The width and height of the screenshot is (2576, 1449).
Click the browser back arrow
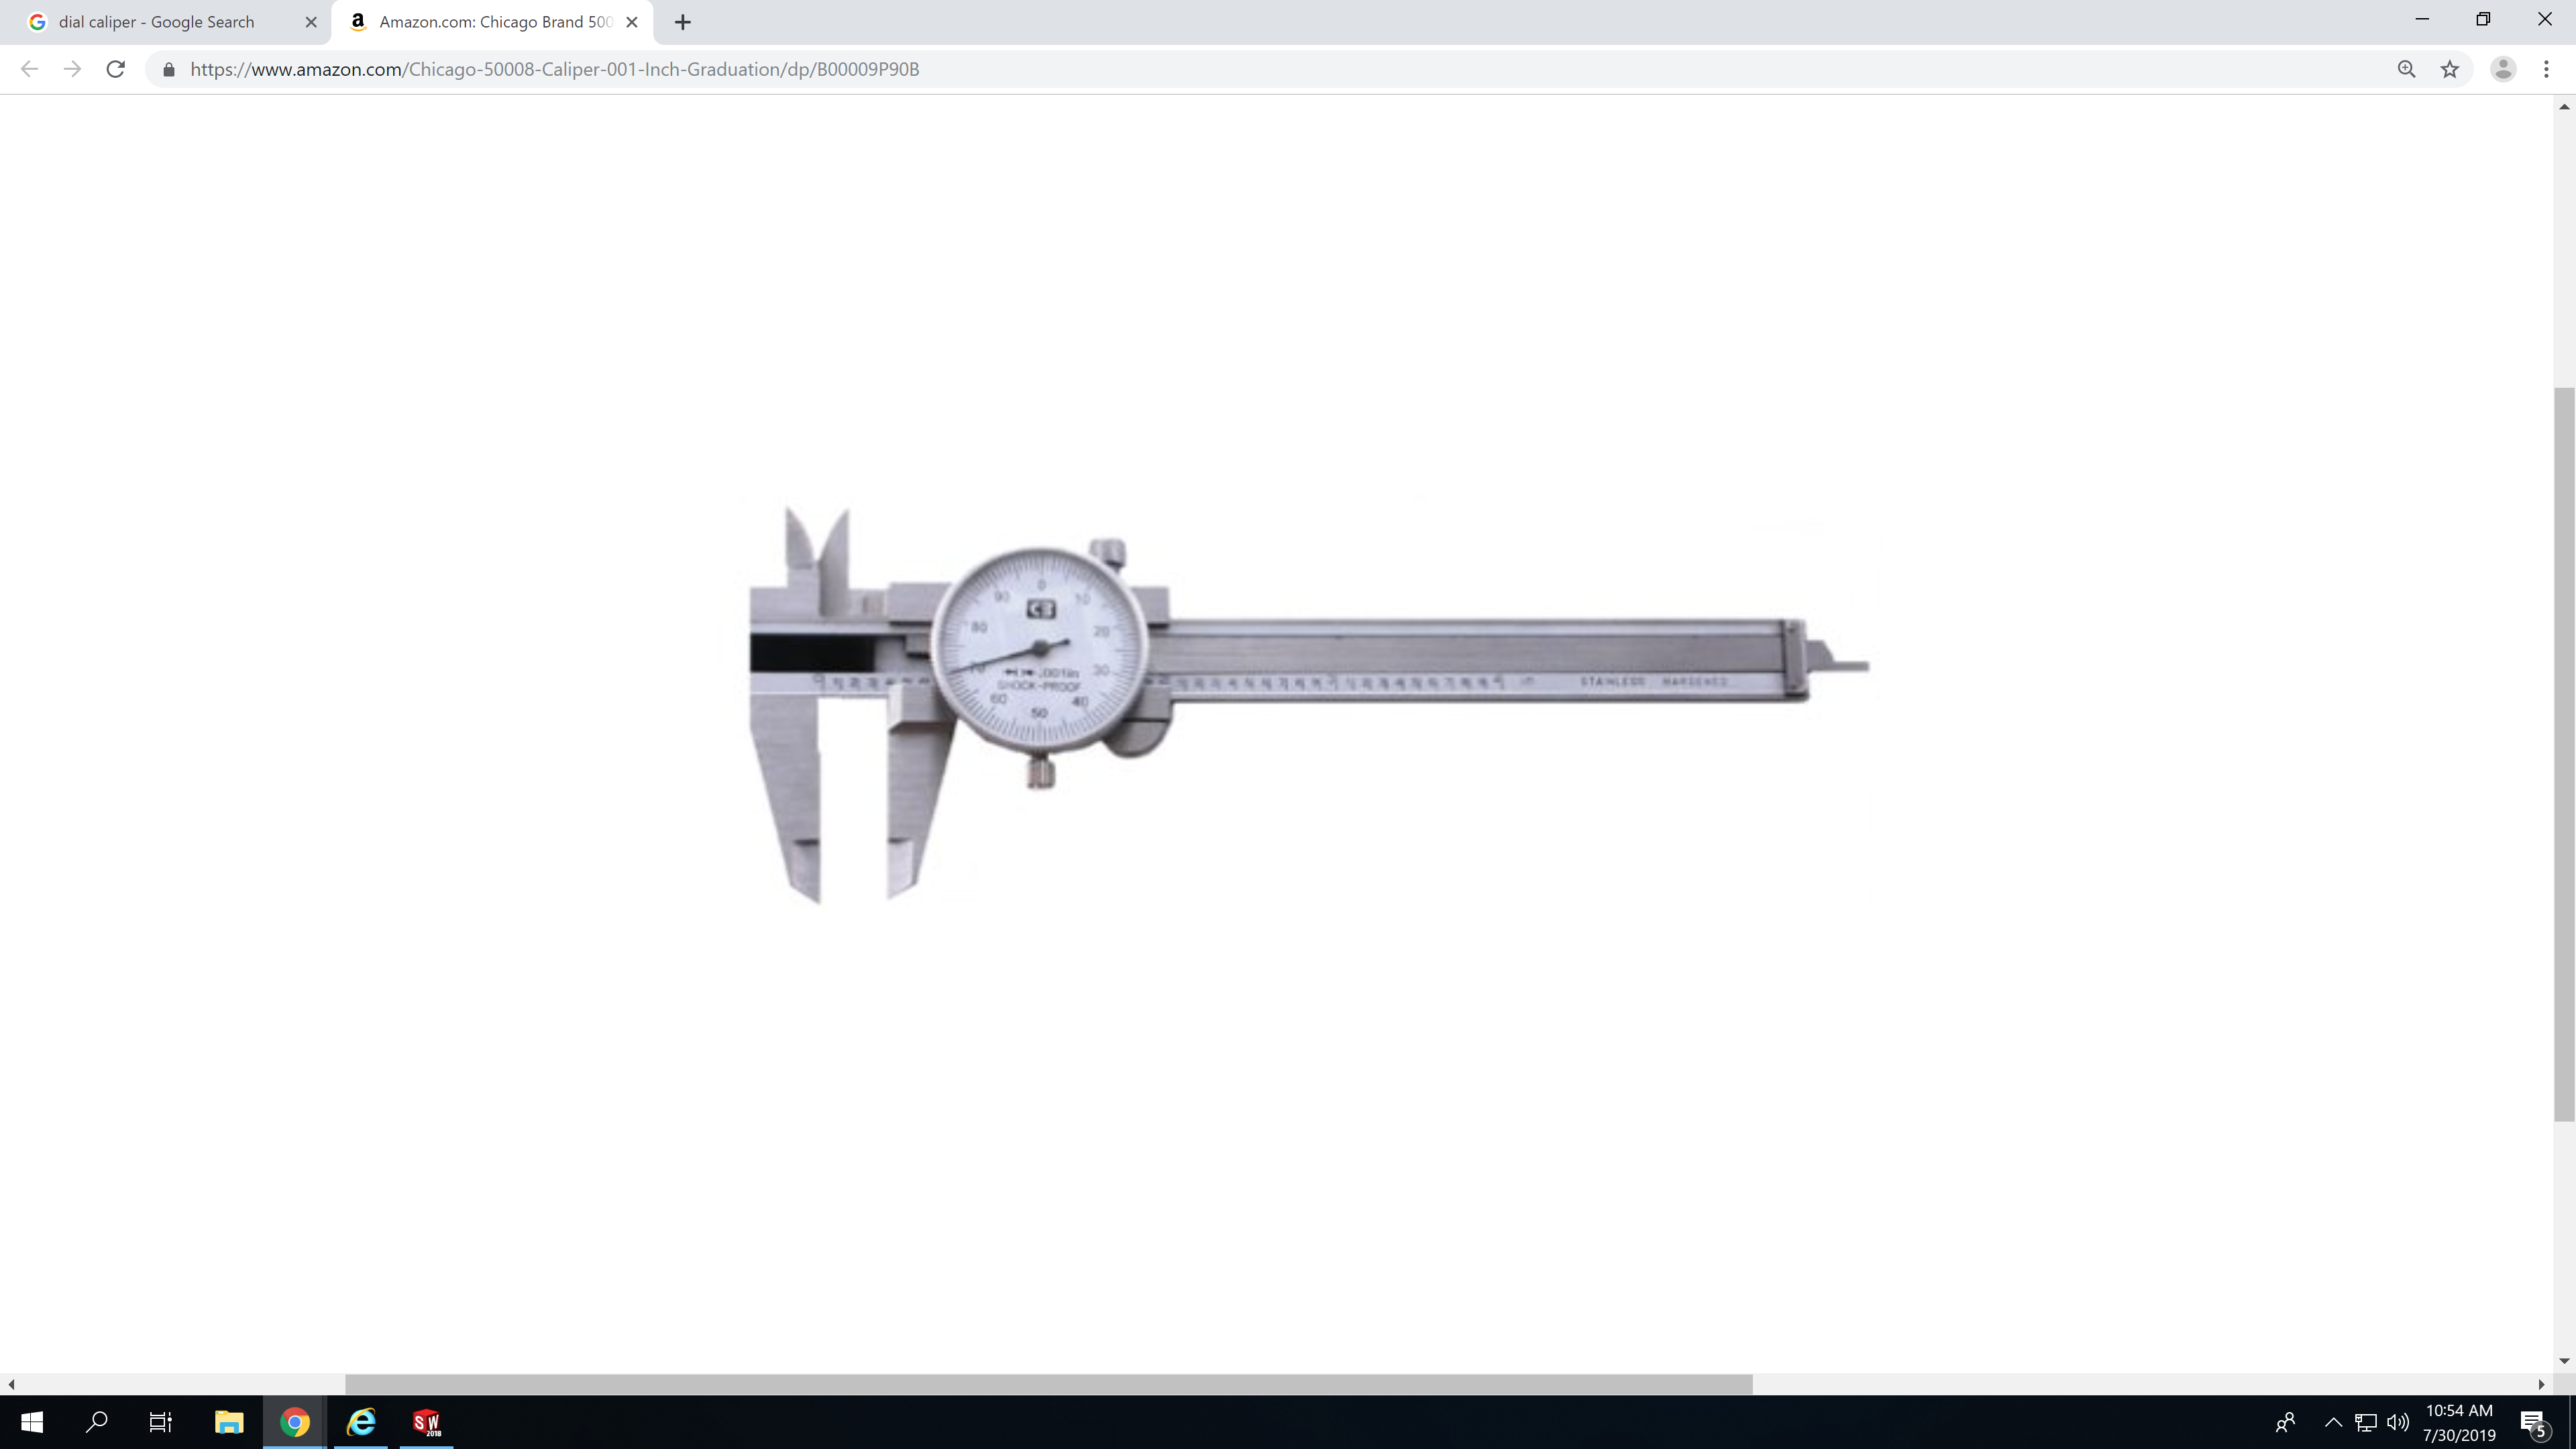pyautogui.click(x=29, y=69)
